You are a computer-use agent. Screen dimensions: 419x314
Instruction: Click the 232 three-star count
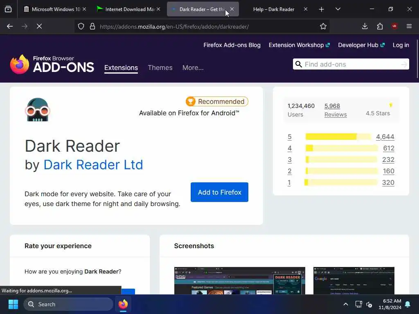[388, 160]
